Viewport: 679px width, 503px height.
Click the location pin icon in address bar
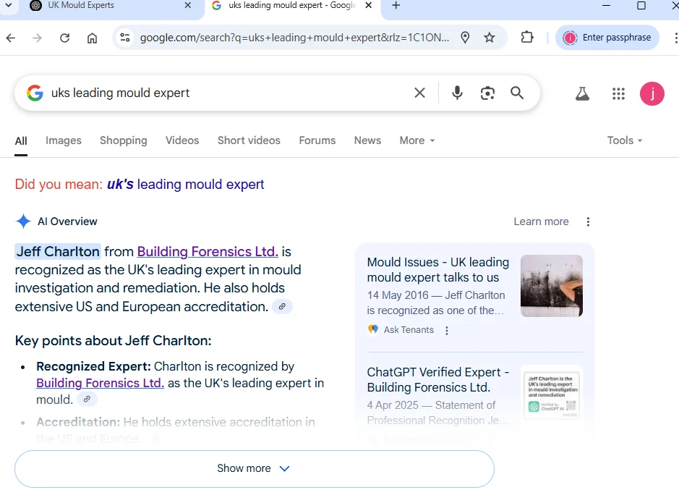pos(465,38)
